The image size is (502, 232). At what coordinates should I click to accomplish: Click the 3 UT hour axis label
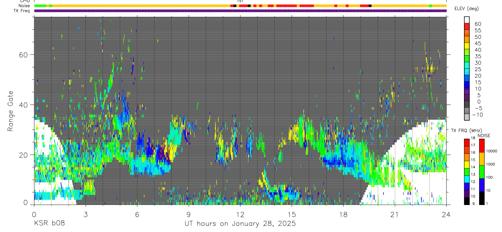pos(85,215)
